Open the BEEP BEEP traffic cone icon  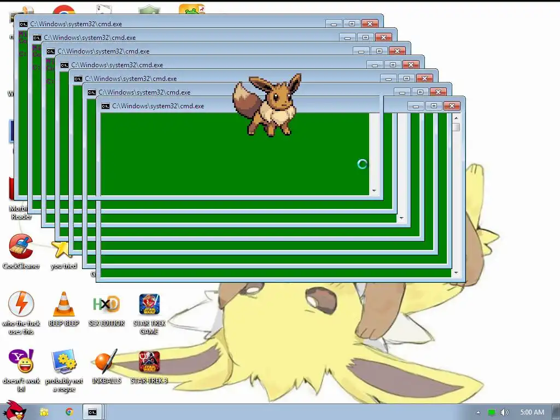pos(63,309)
